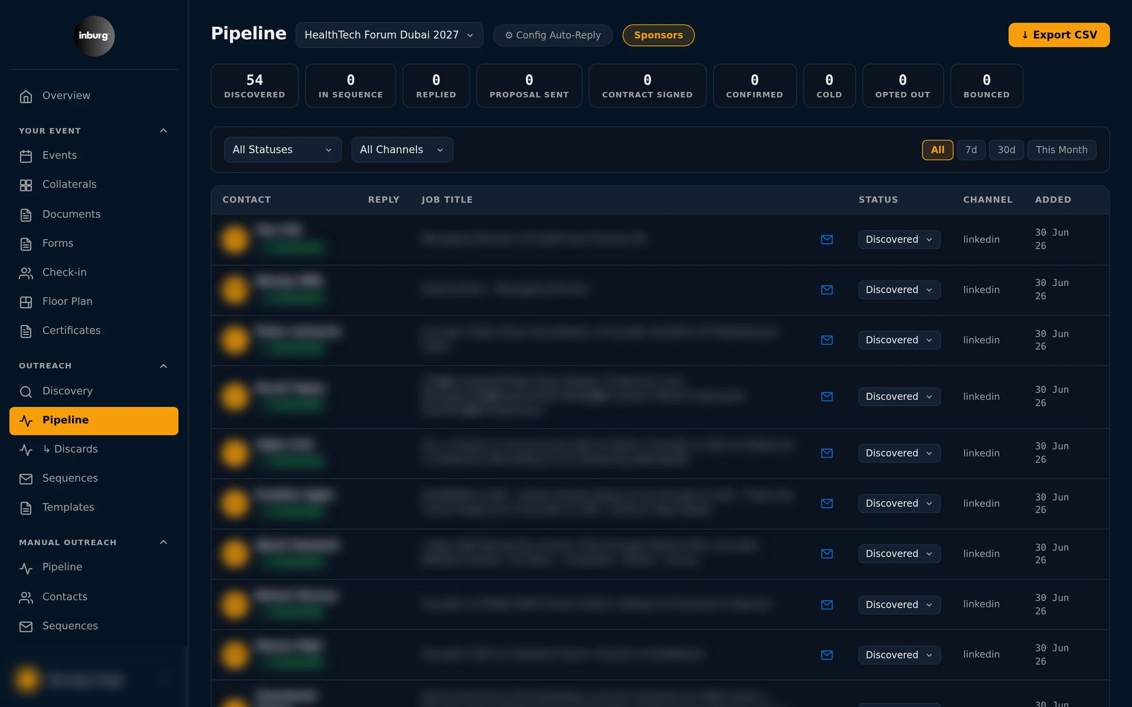
Task: Select the 7d date range filter
Action: (x=971, y=150)
